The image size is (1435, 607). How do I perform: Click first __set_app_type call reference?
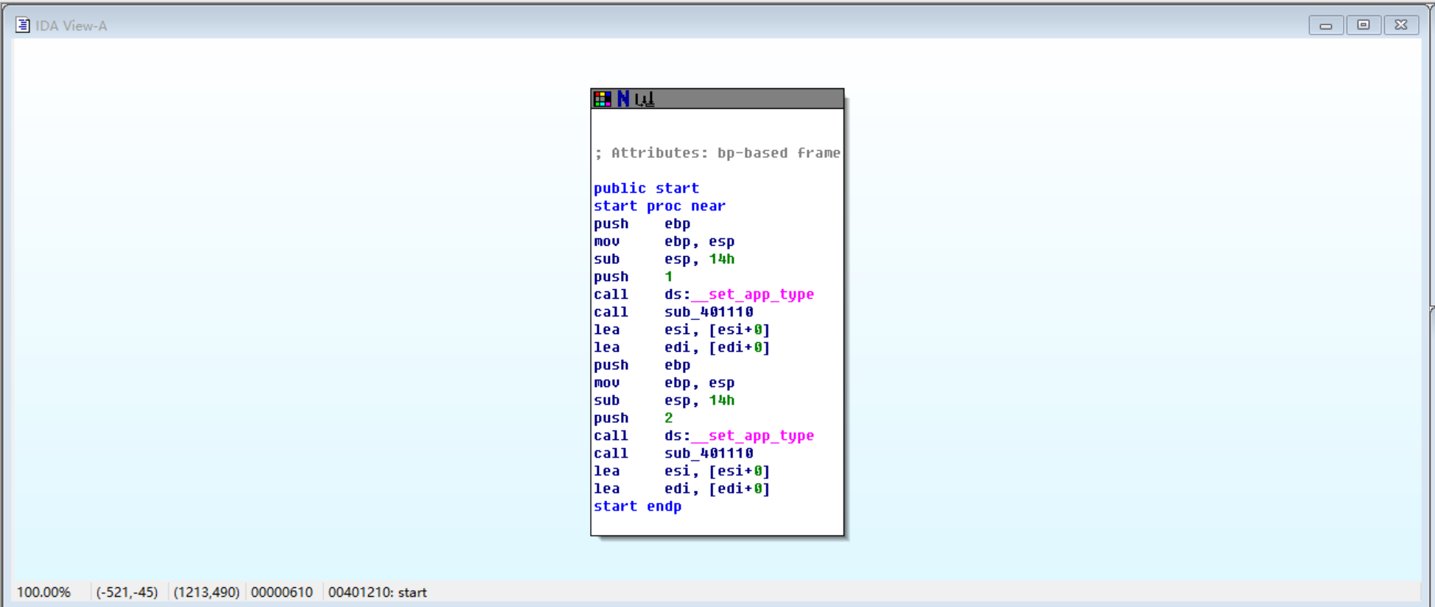[752, 294]
